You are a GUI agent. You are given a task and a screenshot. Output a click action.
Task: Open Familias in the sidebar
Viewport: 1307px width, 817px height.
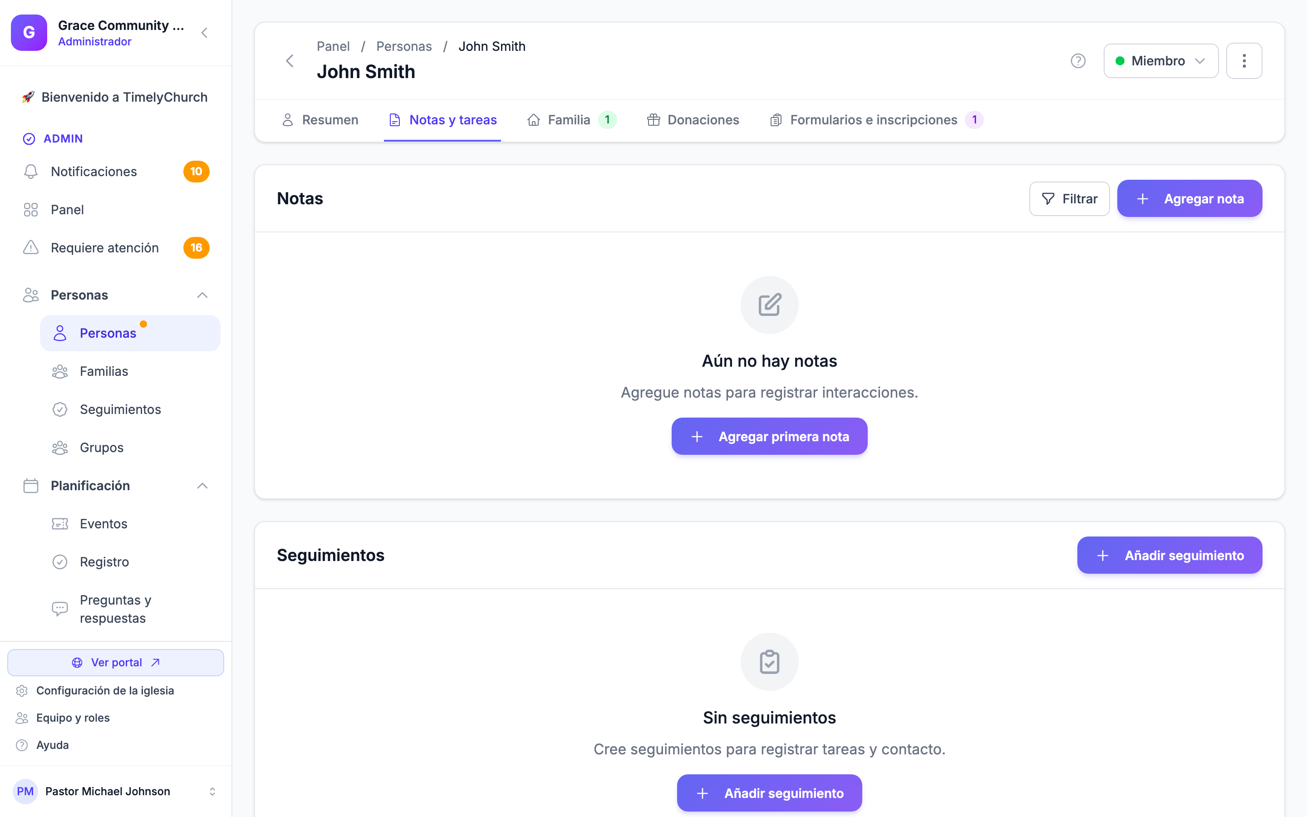(130, 371)
